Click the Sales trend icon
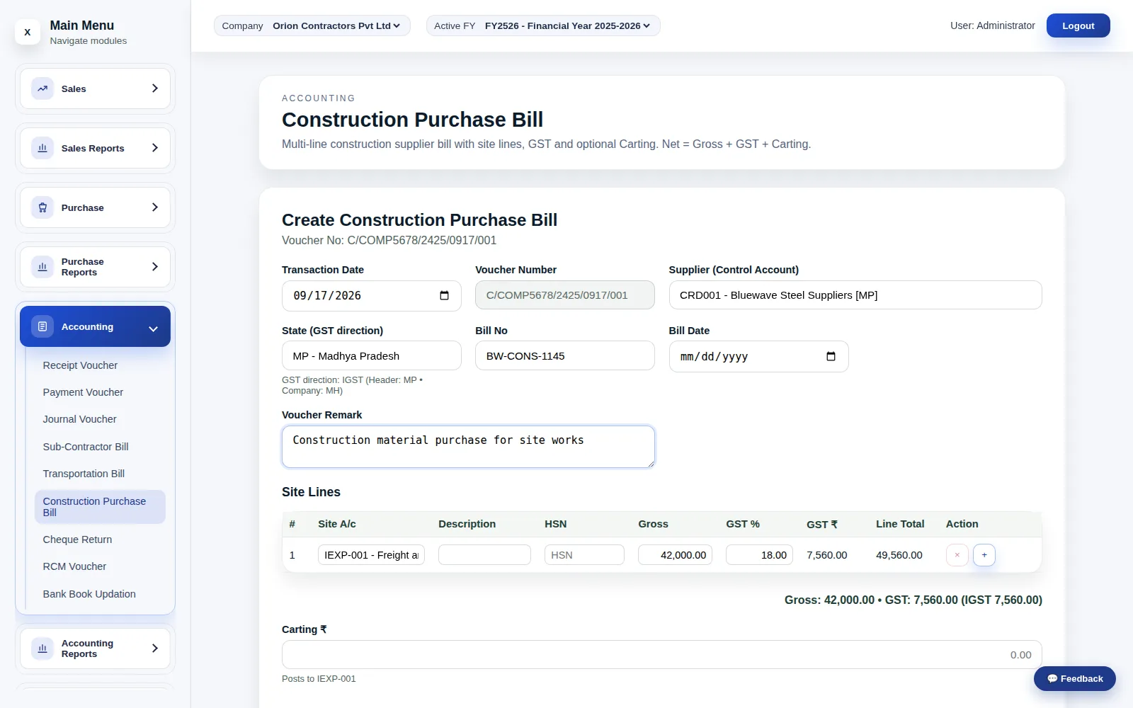Viewport: 1133px width, 708px height. 42,88
